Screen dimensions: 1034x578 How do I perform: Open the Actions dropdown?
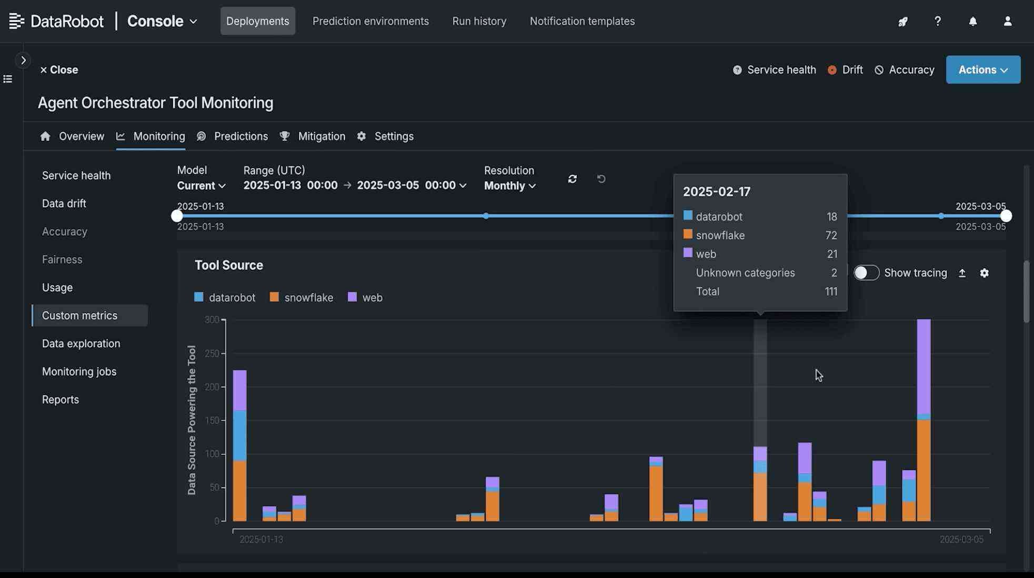tap(982, 69)
